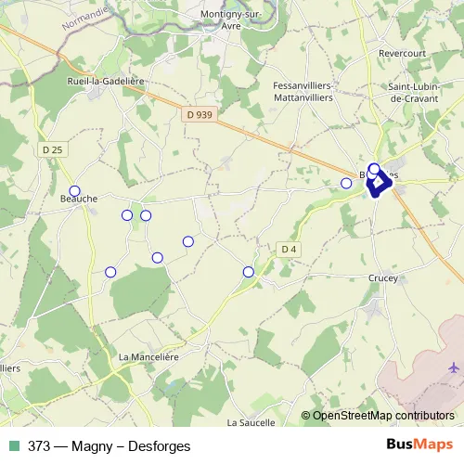Click the thick blue route loop at Brezolles
Screen dimensions: 464x464
click(x=380, y=183)
